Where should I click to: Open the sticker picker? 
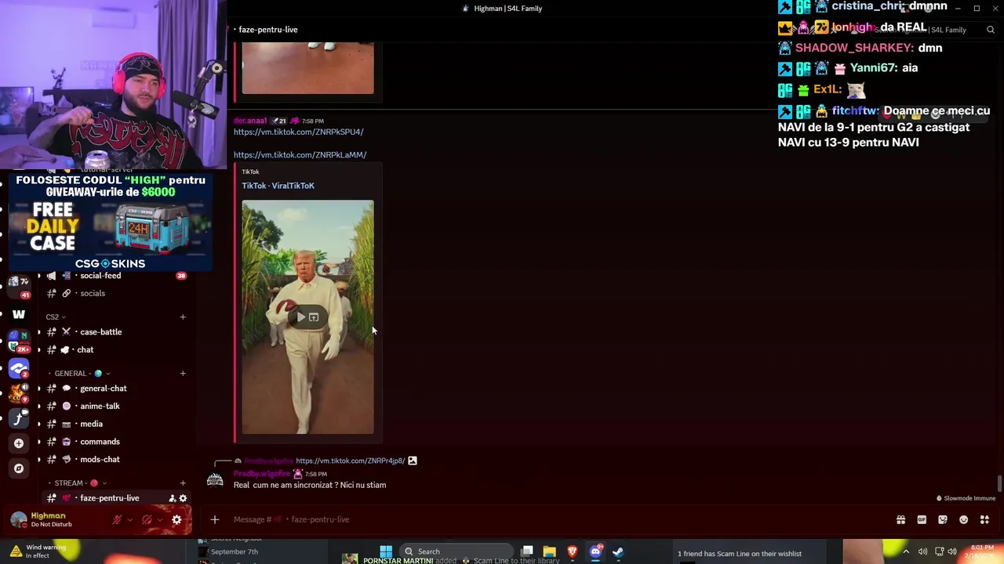[x=943, y=519]
